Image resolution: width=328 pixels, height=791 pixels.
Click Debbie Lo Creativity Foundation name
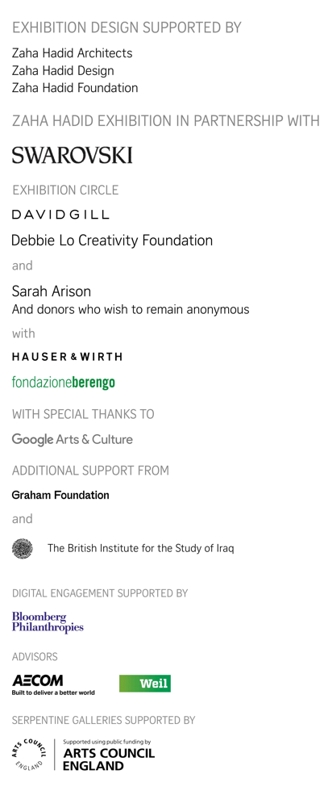pos(112,241)
